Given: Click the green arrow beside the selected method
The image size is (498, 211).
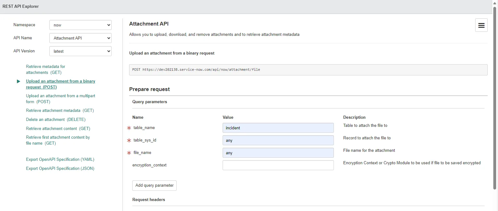Looking at the screenshot, I should click(18, 81).
